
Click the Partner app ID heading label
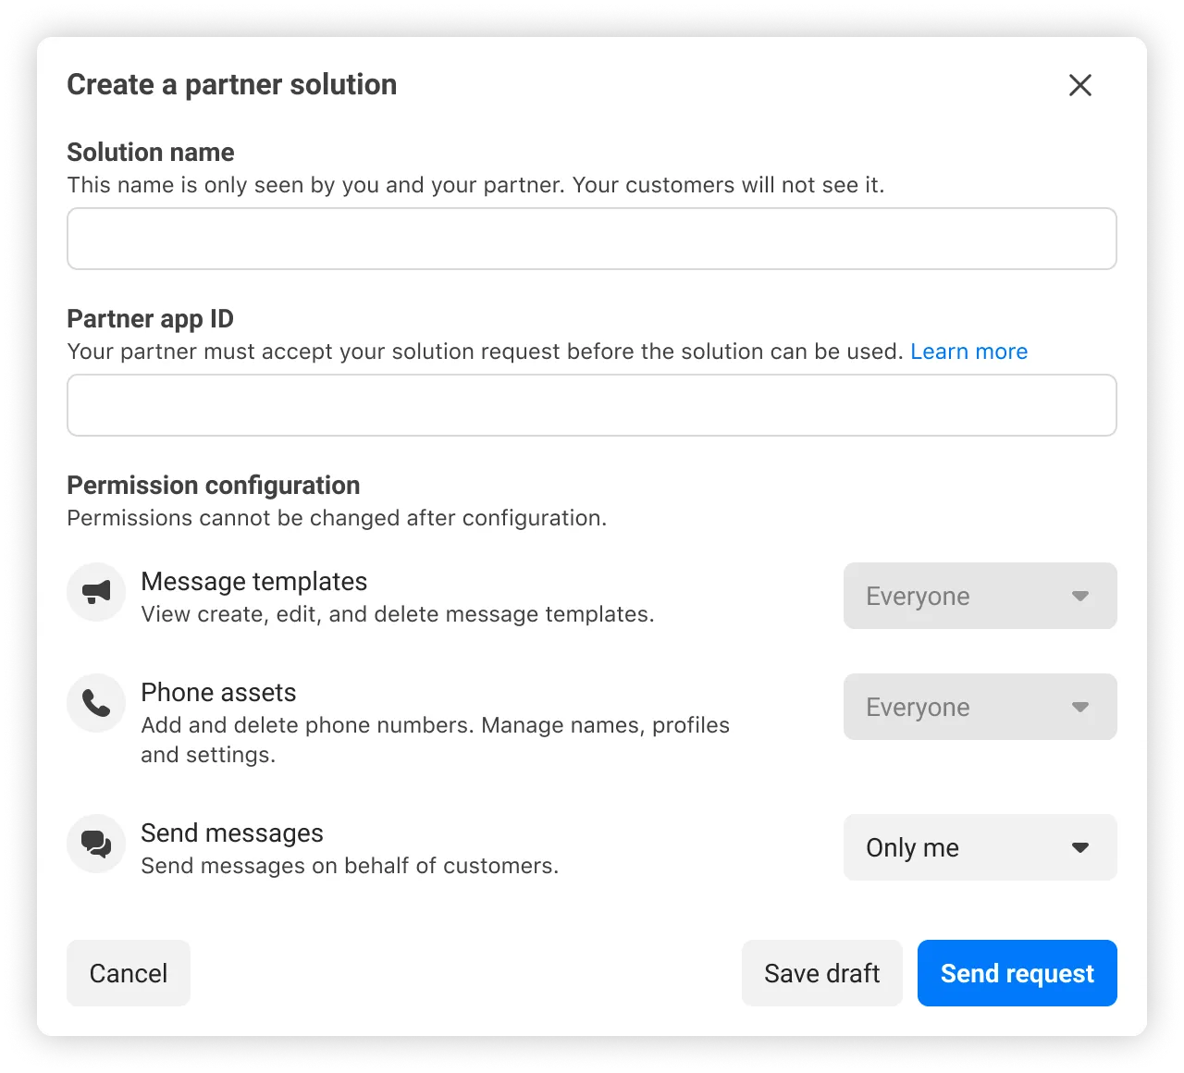point(151,318)
